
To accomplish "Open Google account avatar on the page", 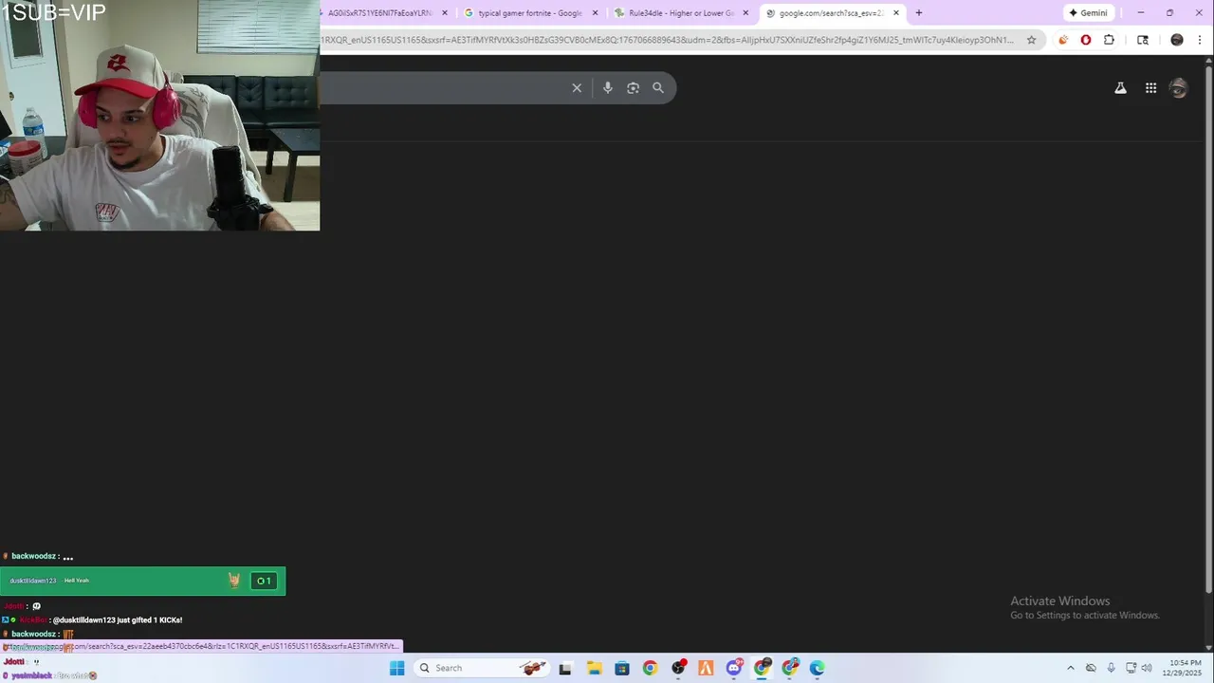I will pos(1179,88).
